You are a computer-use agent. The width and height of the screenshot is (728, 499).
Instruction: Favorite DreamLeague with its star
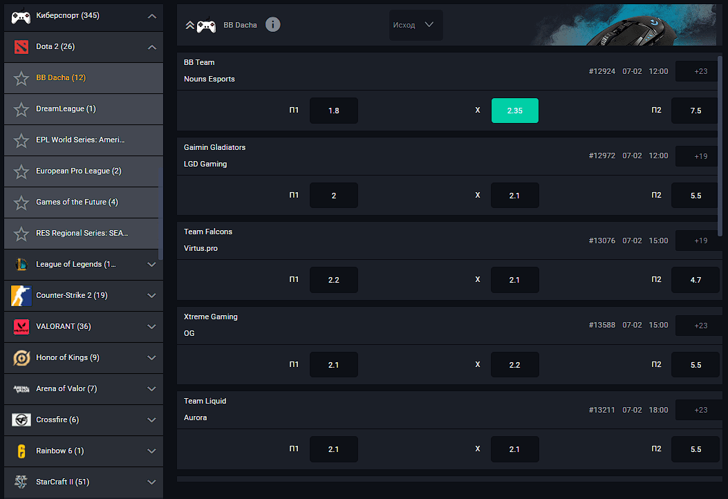[21, 109]
